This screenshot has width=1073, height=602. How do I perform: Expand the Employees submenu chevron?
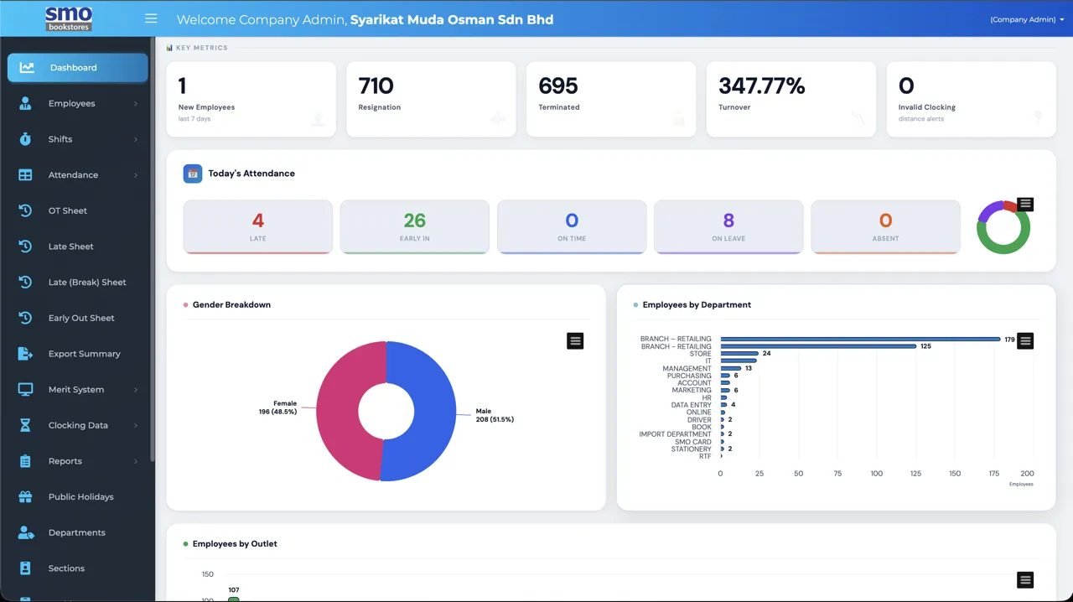pyautogui.click(x=135, y=104)
